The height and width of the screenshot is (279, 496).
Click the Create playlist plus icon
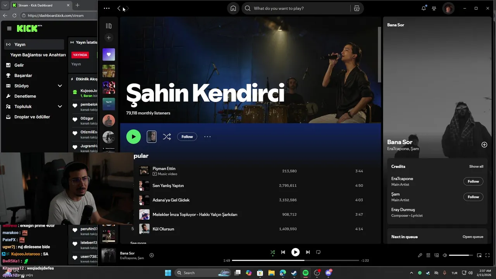[108, 38]
